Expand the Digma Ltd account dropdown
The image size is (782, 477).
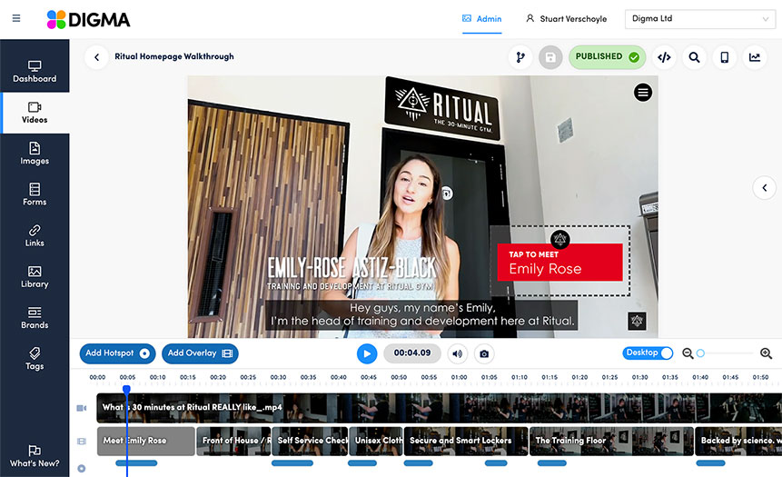click(699, 19)
